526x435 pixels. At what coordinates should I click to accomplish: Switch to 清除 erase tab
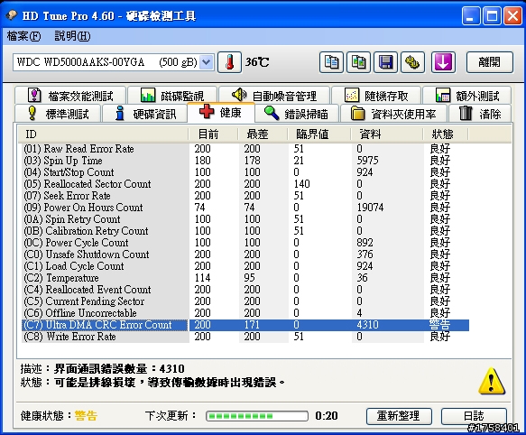click(x=480, y=114)
